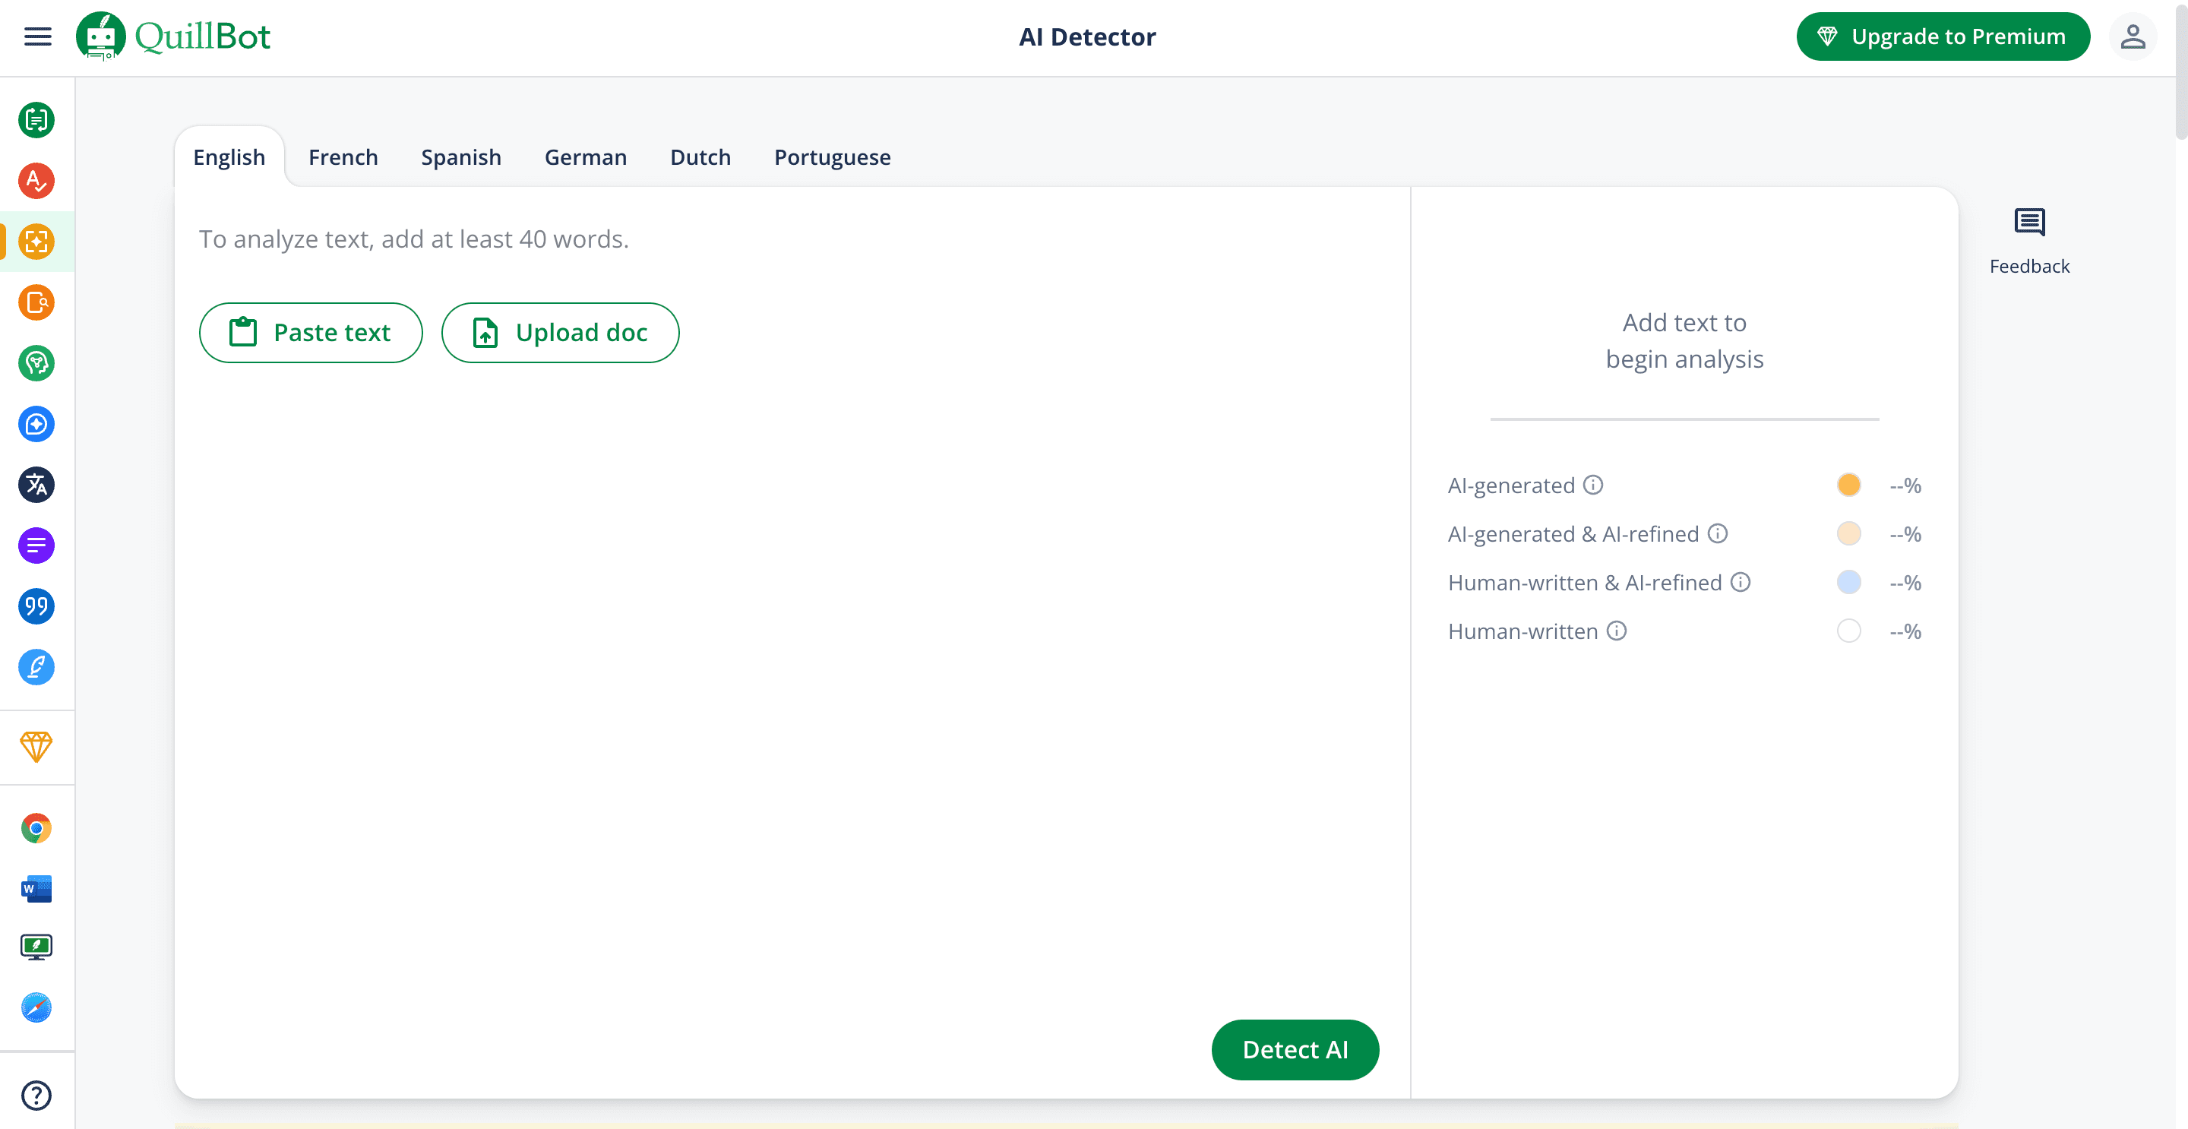Switch to the German tab
This screenshot has width=2188, height=1129.
[x=585, y=157]
